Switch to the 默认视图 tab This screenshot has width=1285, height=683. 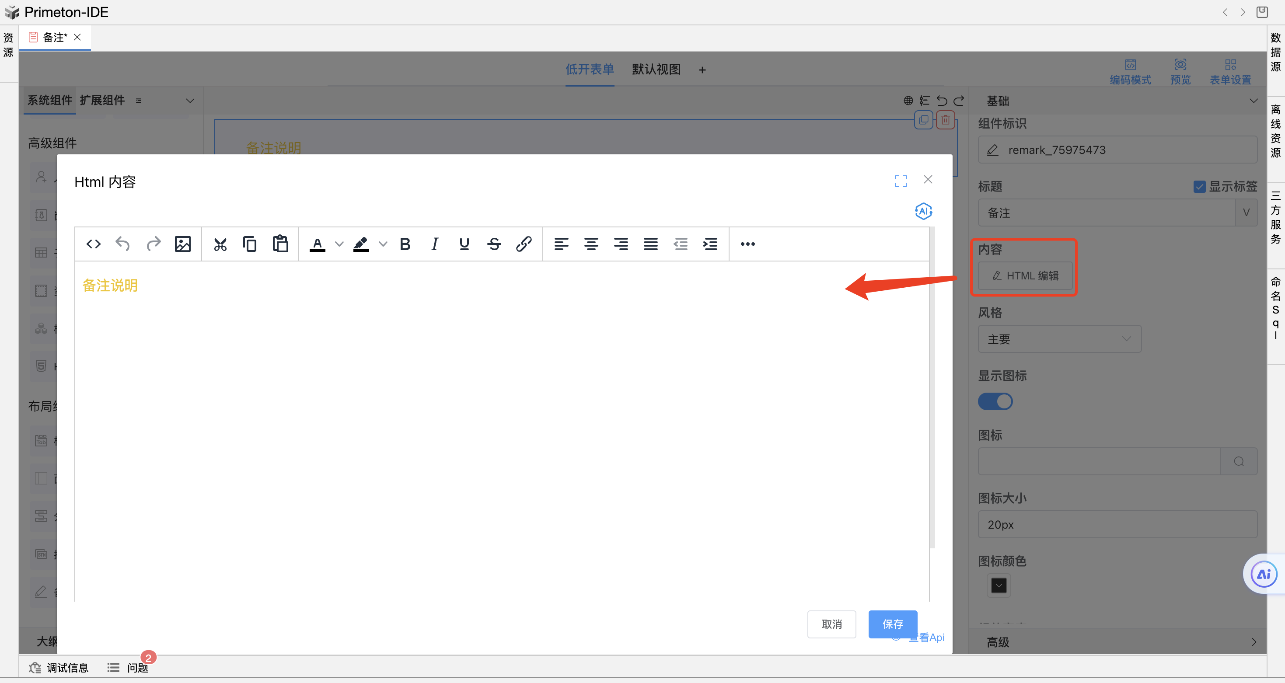[656, 69]
